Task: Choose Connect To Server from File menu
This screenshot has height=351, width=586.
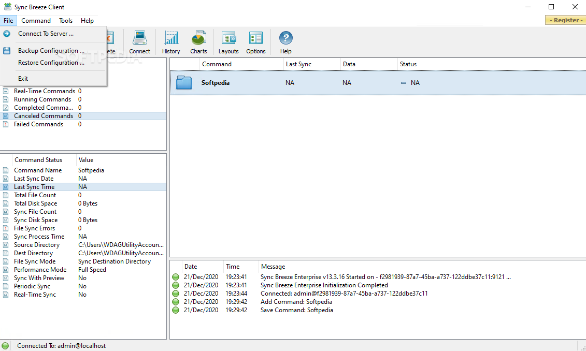Action: point(53,34)
